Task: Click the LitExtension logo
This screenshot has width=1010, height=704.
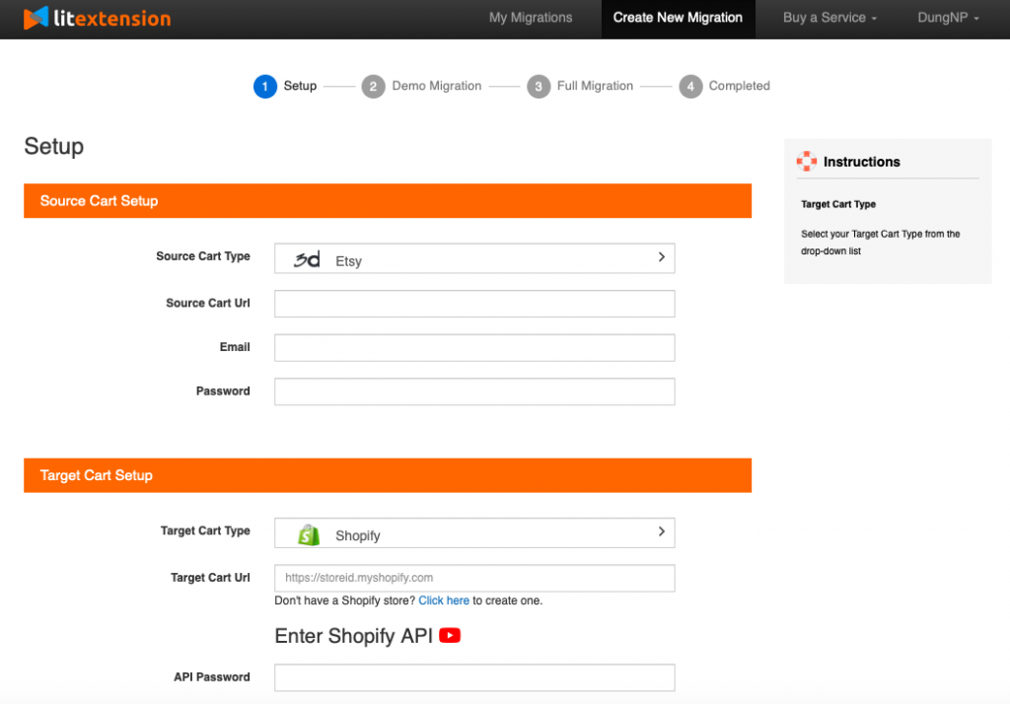Action: tap(98, 18)
